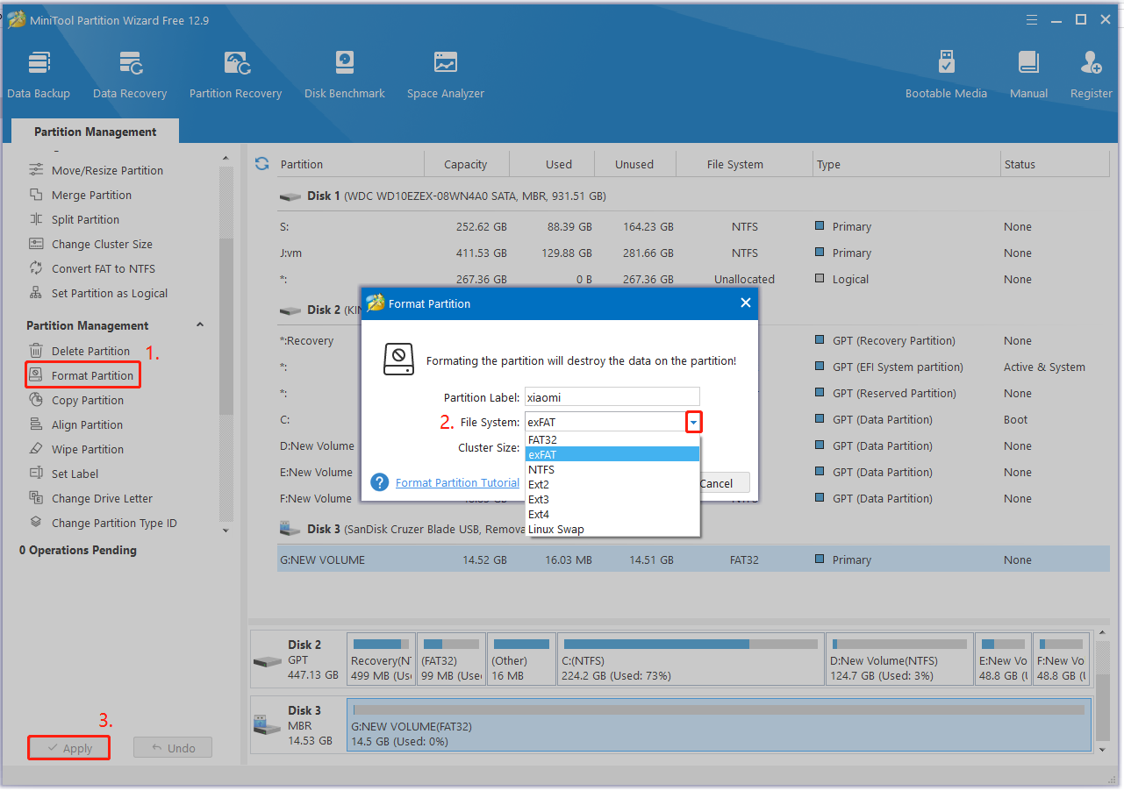Open the Data Backup tool

coord(39,75)
